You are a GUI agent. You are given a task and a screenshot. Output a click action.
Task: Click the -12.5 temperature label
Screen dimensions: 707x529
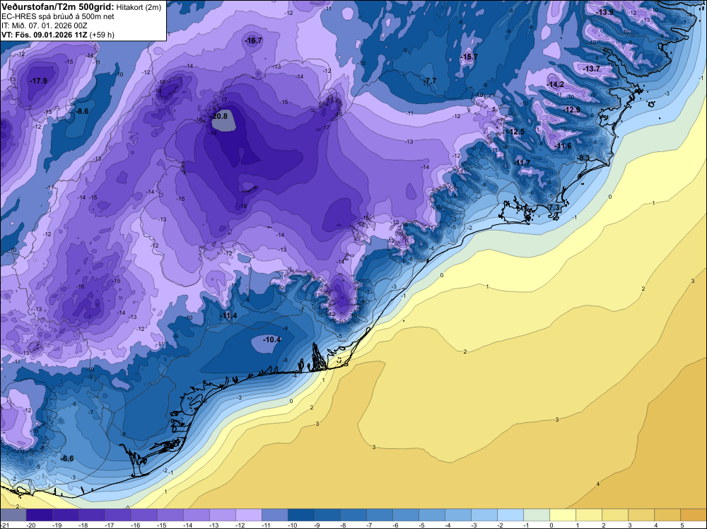516,132
